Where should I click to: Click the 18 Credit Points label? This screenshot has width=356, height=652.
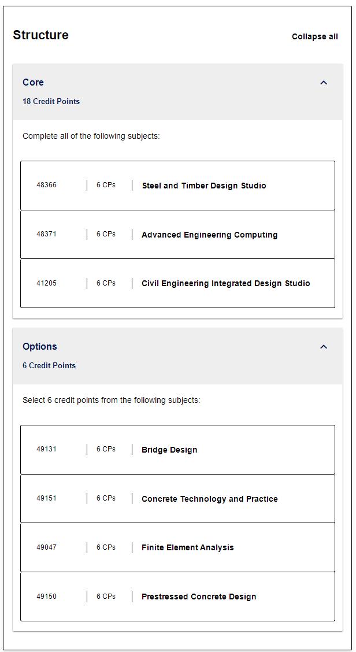pos(51,101)
